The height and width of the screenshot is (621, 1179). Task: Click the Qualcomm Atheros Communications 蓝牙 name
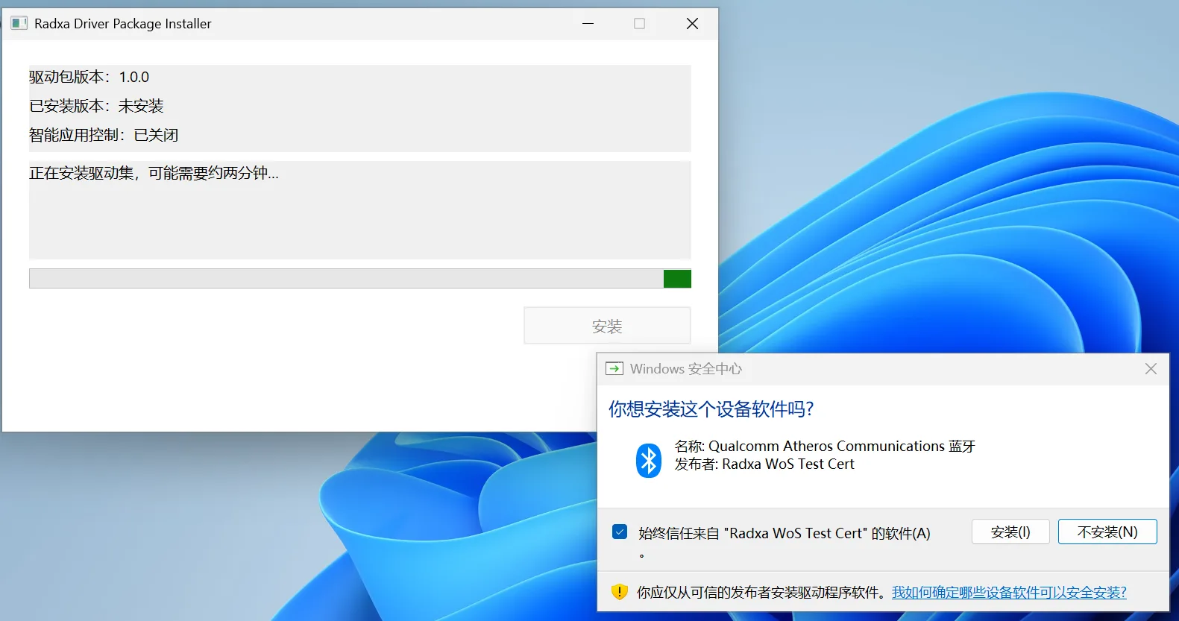(842, 446)
